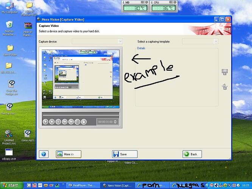Click the Fast Forward button under the preview

[x=71, y=122]
